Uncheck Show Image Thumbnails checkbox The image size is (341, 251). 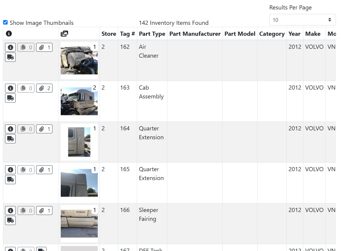(5, 22)
